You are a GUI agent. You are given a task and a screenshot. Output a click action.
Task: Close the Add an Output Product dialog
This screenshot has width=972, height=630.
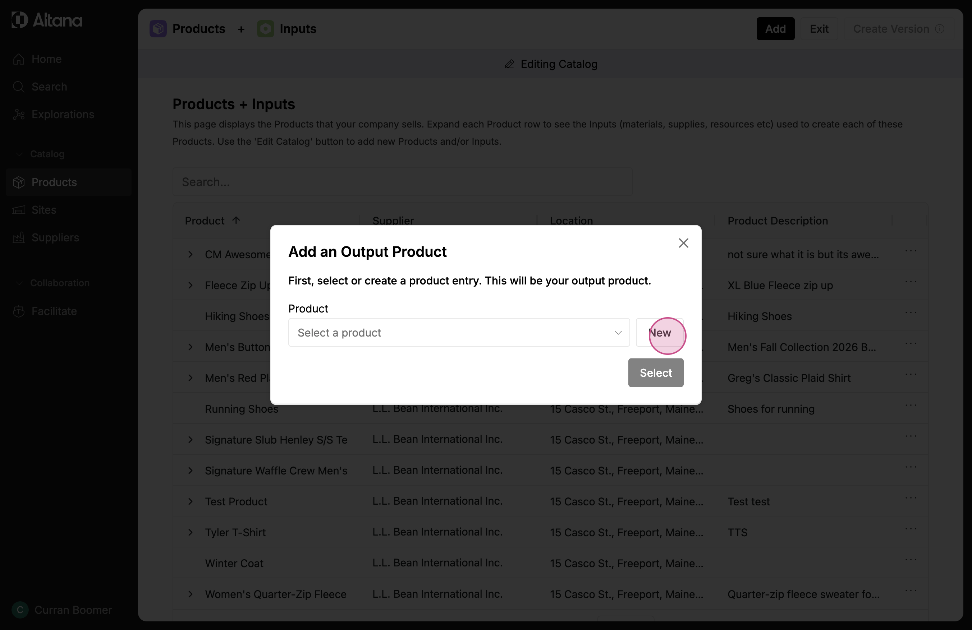pos(684,243)
